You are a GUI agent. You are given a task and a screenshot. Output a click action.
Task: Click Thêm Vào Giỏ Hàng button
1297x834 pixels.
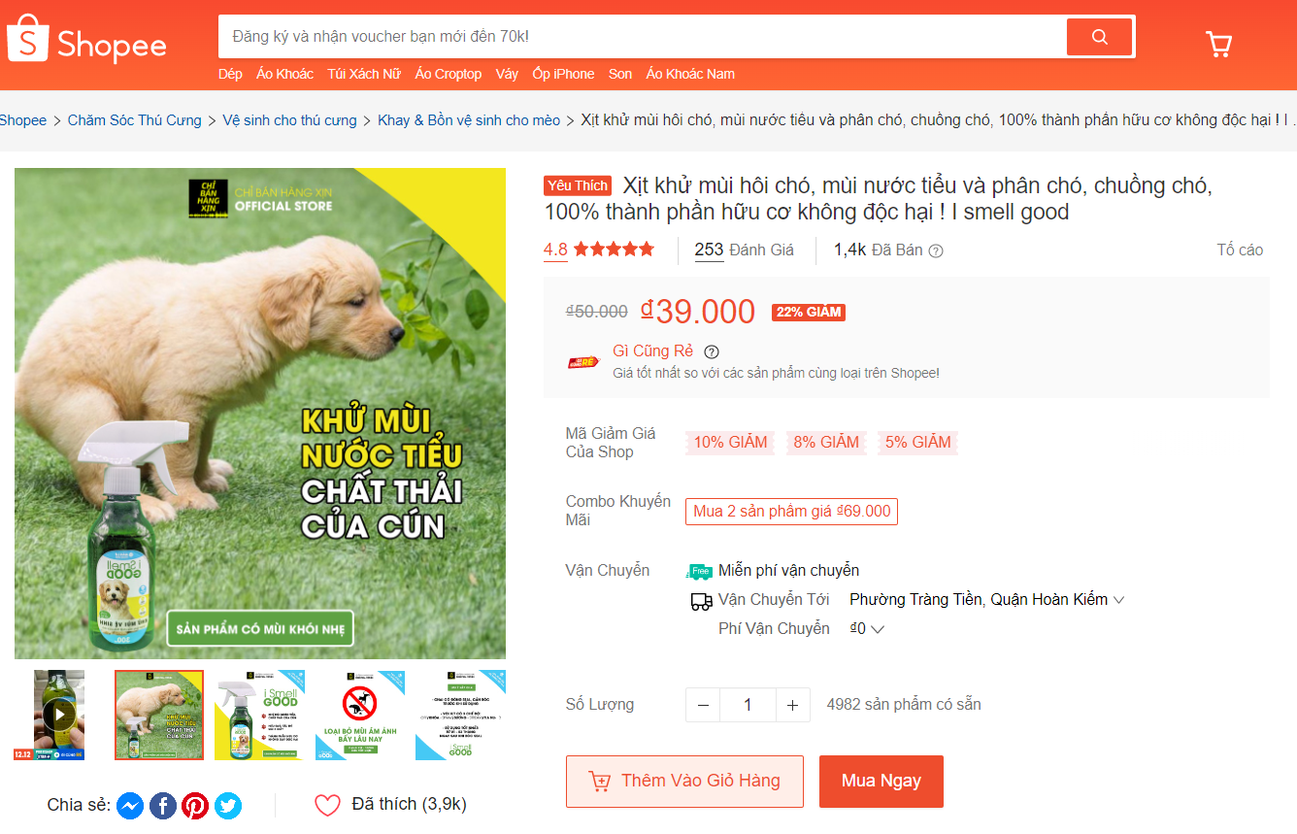(684, 781)
